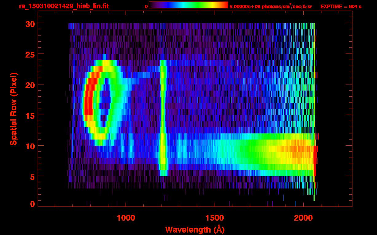Click the Spatial Row (Pixel) axis title

(14, 109)
